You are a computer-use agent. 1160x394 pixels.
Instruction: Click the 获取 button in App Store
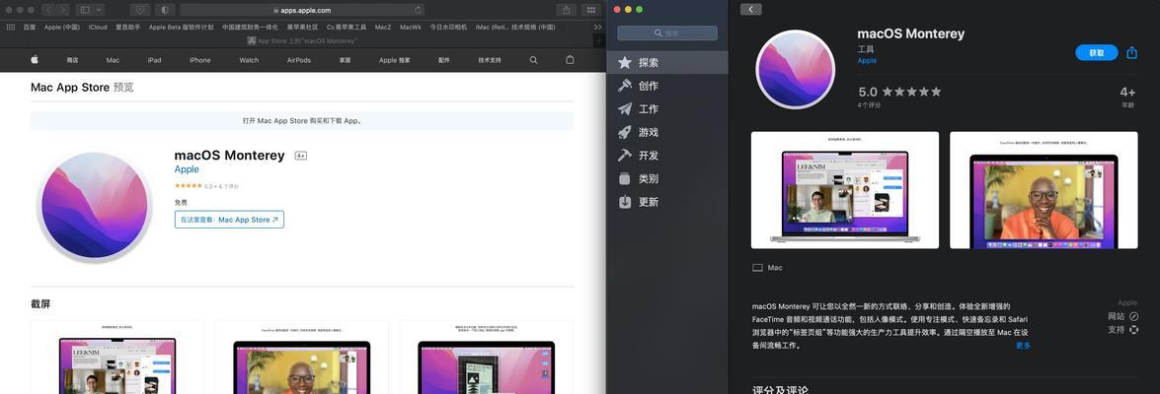click(1097, 53)
